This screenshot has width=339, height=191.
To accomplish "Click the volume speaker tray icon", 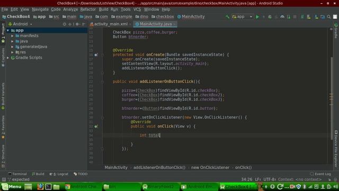I will 335,186.
